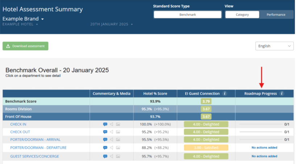Viewport: 296px width, 164px height.
Task: Open the GUEST SERVICES/CONCIERGE image media icon
Action: point(118,156)
